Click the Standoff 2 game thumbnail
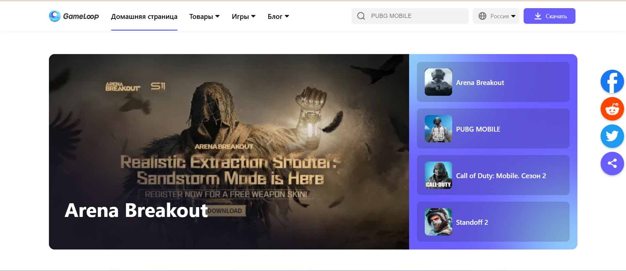 (x=438, y=222)
